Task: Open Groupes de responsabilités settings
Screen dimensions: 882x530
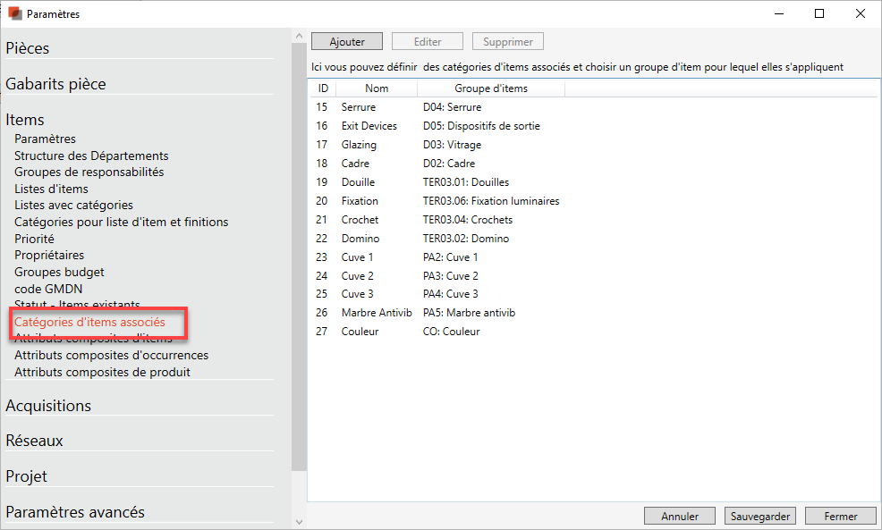Action: click(89, 172)
